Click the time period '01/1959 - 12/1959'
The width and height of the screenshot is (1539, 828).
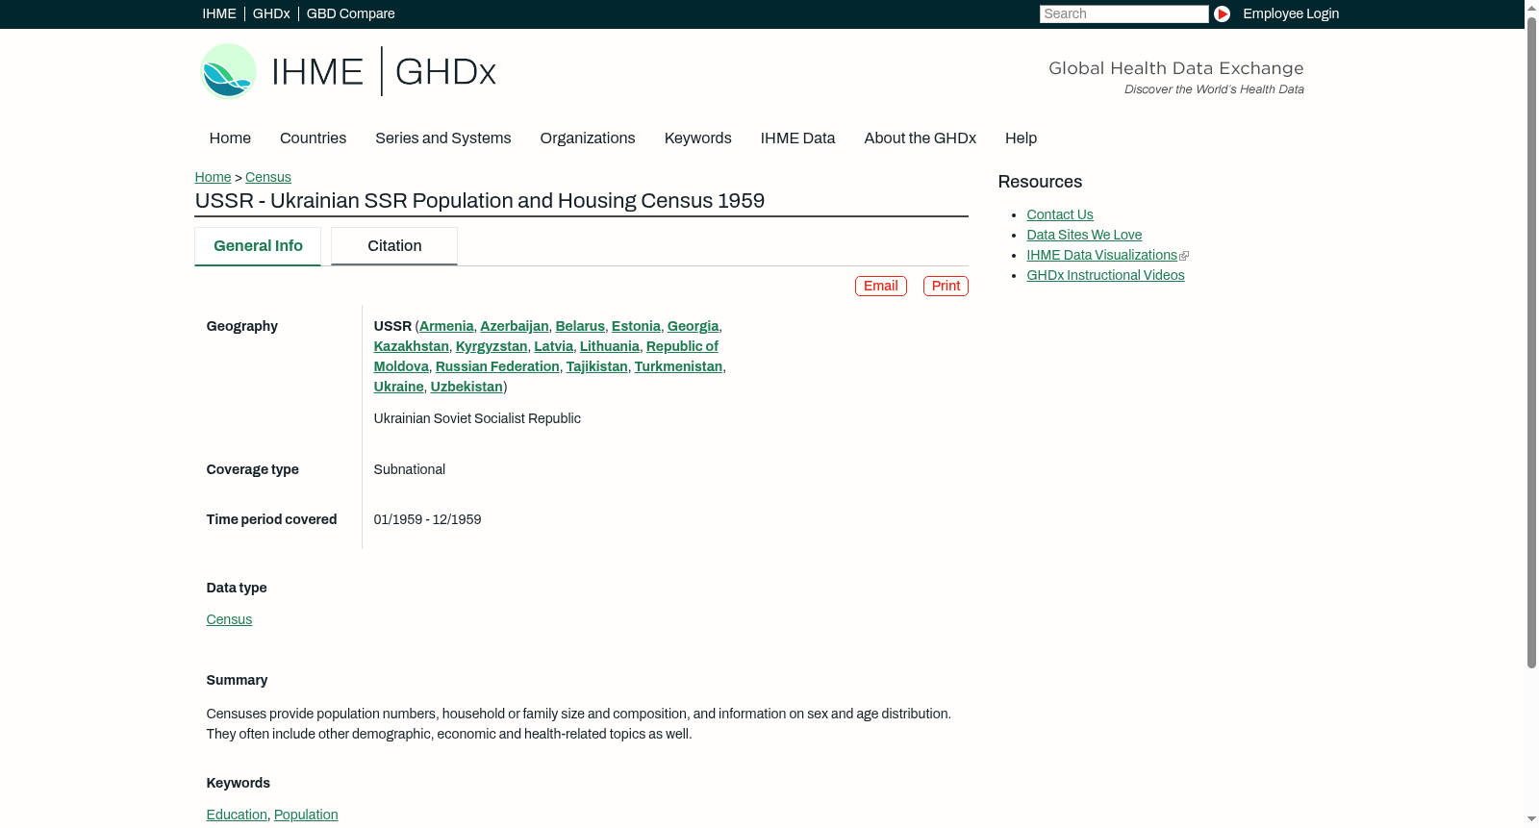coord(427,519)
